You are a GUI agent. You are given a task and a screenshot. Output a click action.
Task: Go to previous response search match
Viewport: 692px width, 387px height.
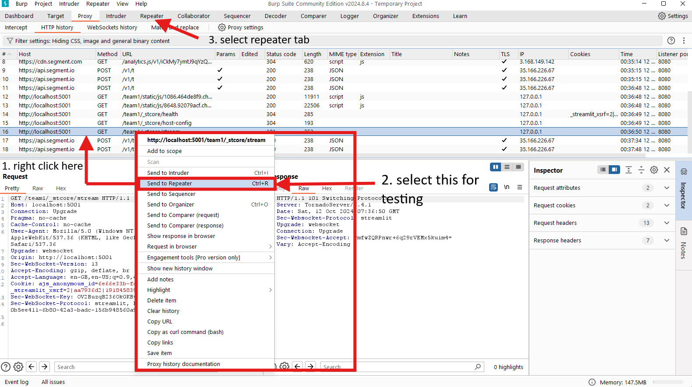pos(298,366)
